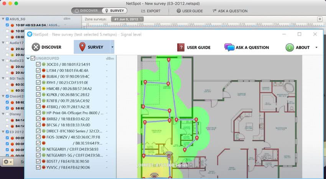Toggle the BD5T7 network checkbox
Screen dimensions: 326x179
[38, 161]
